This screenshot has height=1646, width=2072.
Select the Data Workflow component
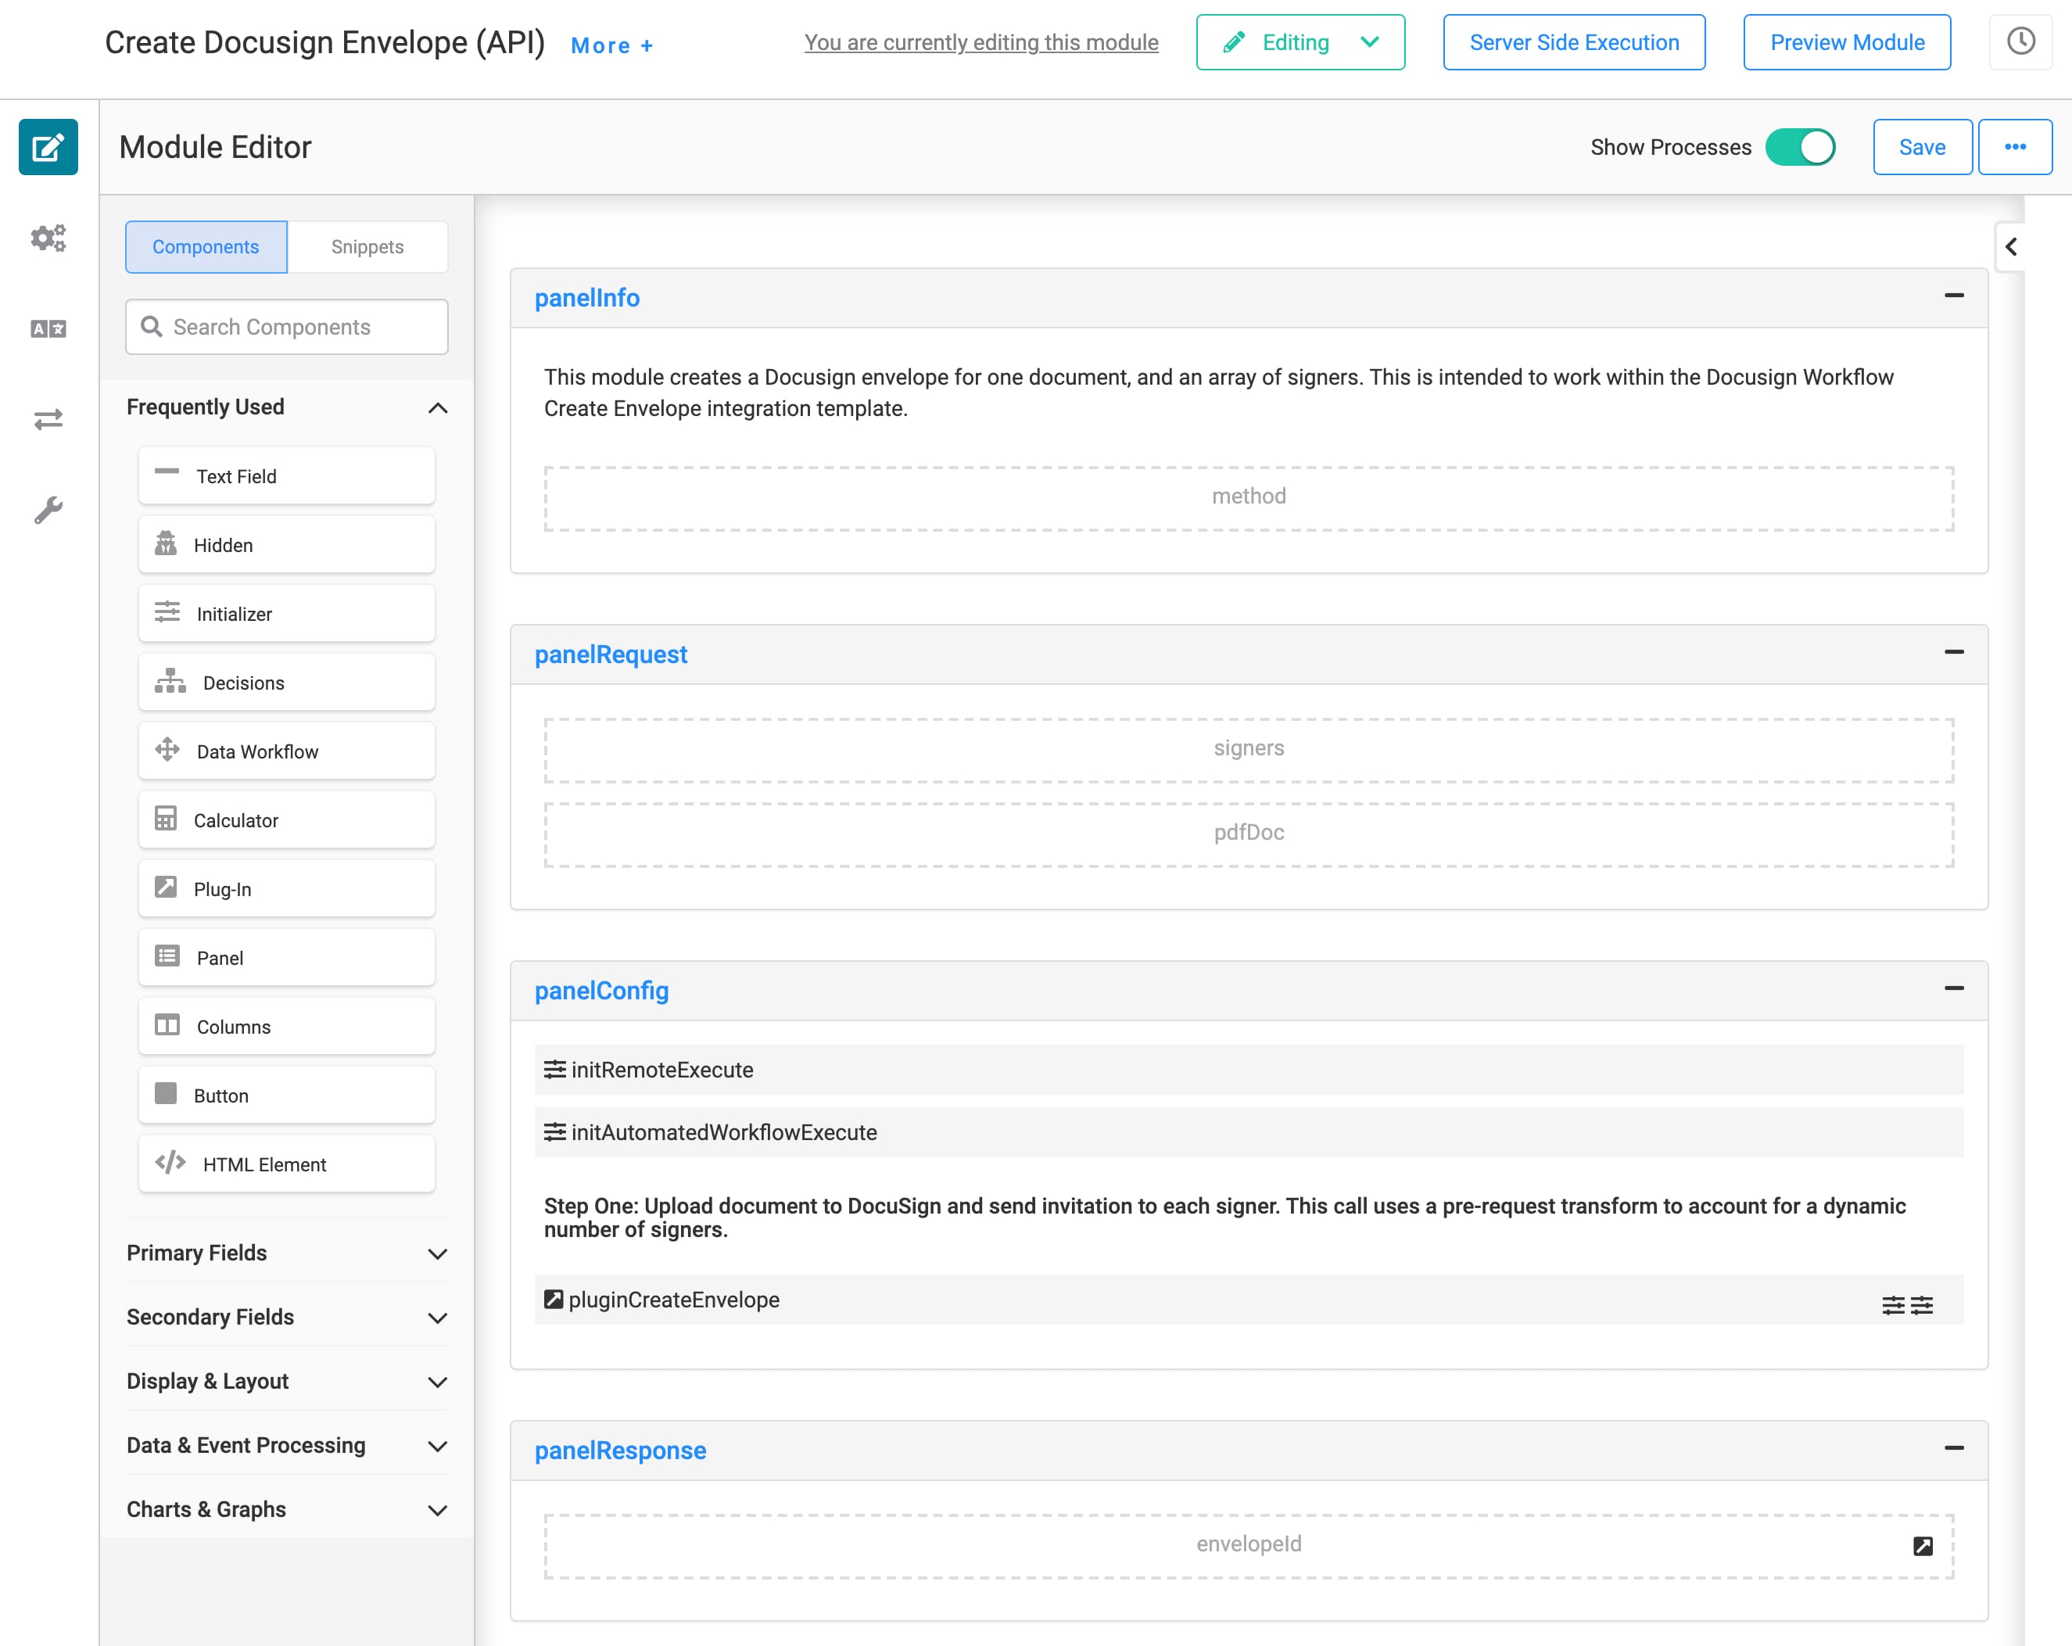pyautogui.click(x=286, y=751)
